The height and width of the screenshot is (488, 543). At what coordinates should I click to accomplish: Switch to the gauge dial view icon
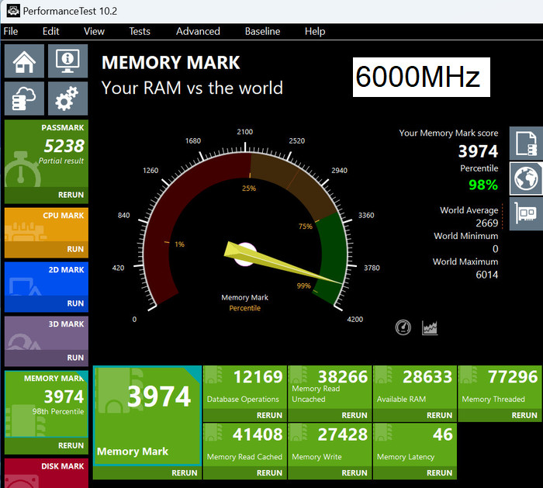(x=403, y=327)
